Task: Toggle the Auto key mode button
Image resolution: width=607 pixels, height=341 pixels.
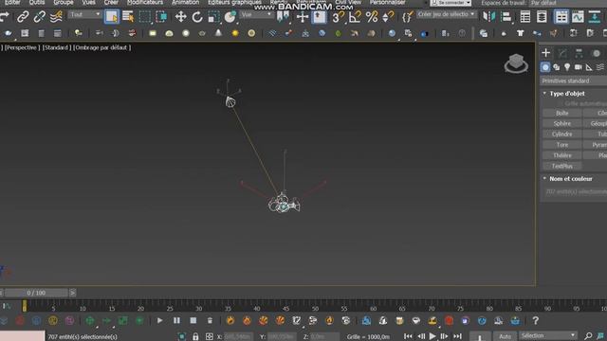Action: click(505, 336)
